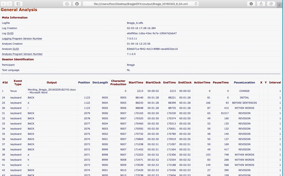The width and height of the screenshot is (283, 176).
Task: Open the Safari downloads button
Action: click(251, 4)
